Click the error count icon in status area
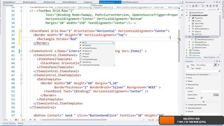224x126 pixels. point(16,120)
